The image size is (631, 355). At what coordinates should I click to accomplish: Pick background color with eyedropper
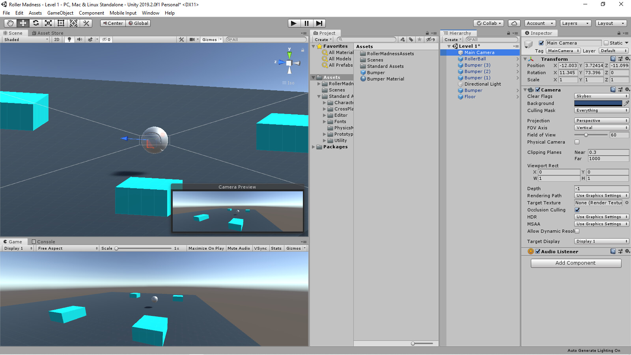pos(626,103)
